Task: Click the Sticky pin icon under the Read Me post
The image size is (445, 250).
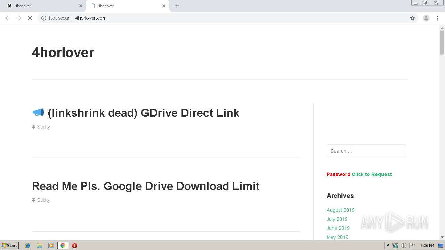Action: tap(34, 200)
